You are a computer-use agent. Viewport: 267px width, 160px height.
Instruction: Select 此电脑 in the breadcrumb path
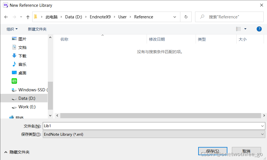click(52, 17)
